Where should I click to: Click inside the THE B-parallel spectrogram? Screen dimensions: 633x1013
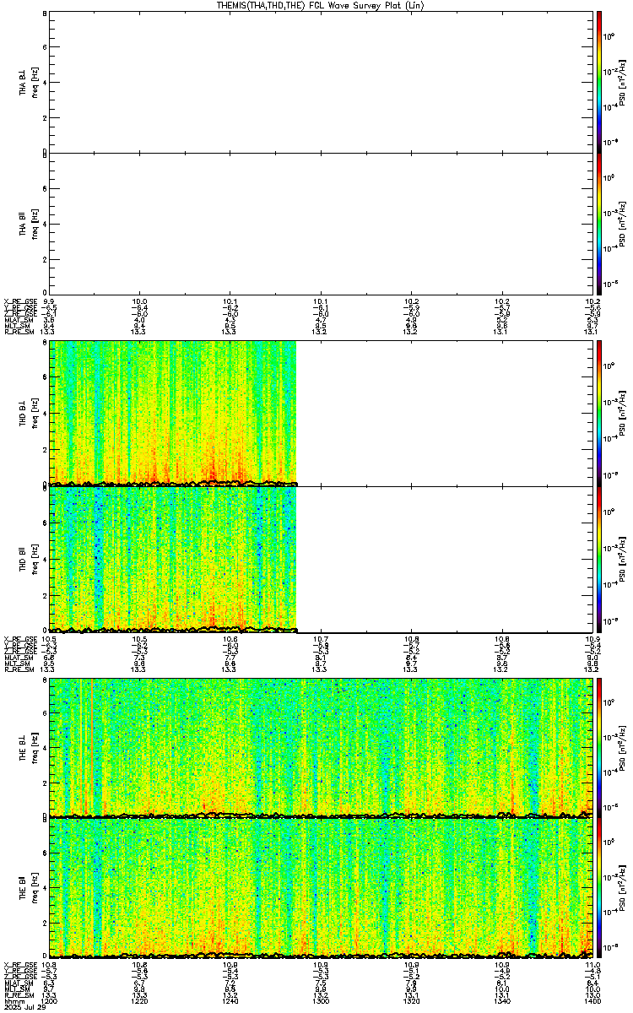(x=321, y=888)
